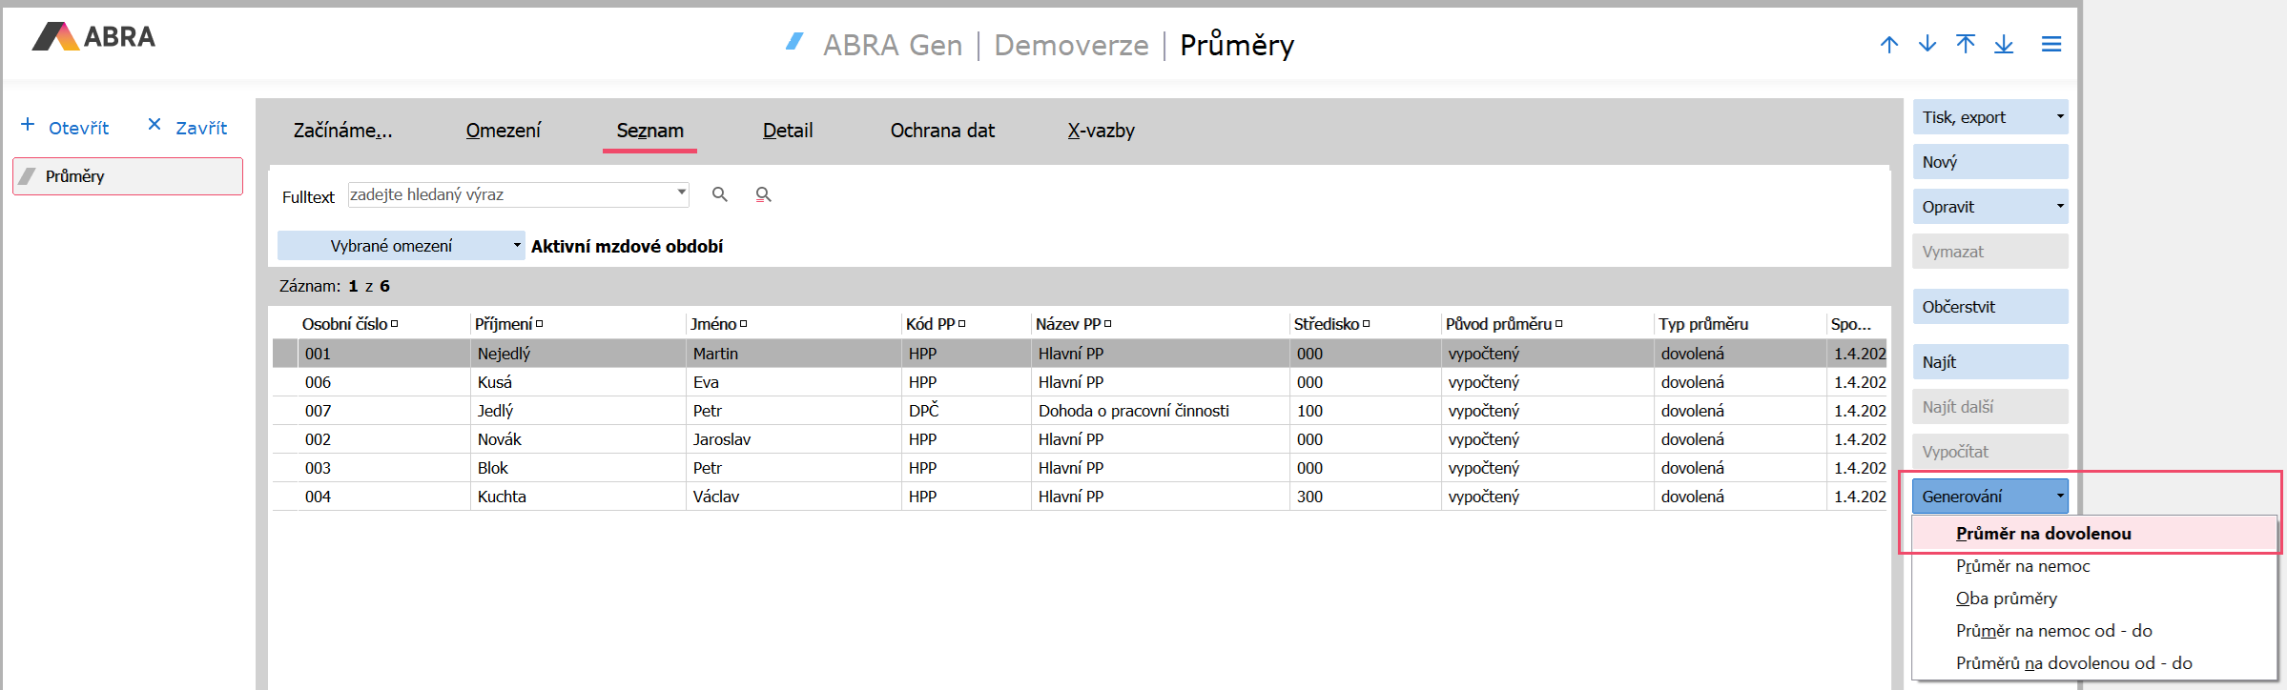2287x690 pixels.
Task: Switch to the Detail tab
Action: 788,131
